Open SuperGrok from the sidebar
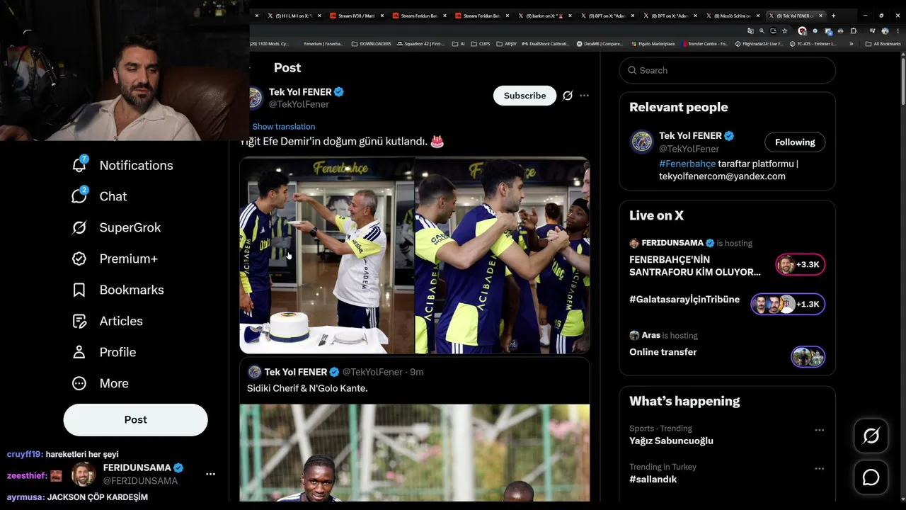 pos(116,227)
